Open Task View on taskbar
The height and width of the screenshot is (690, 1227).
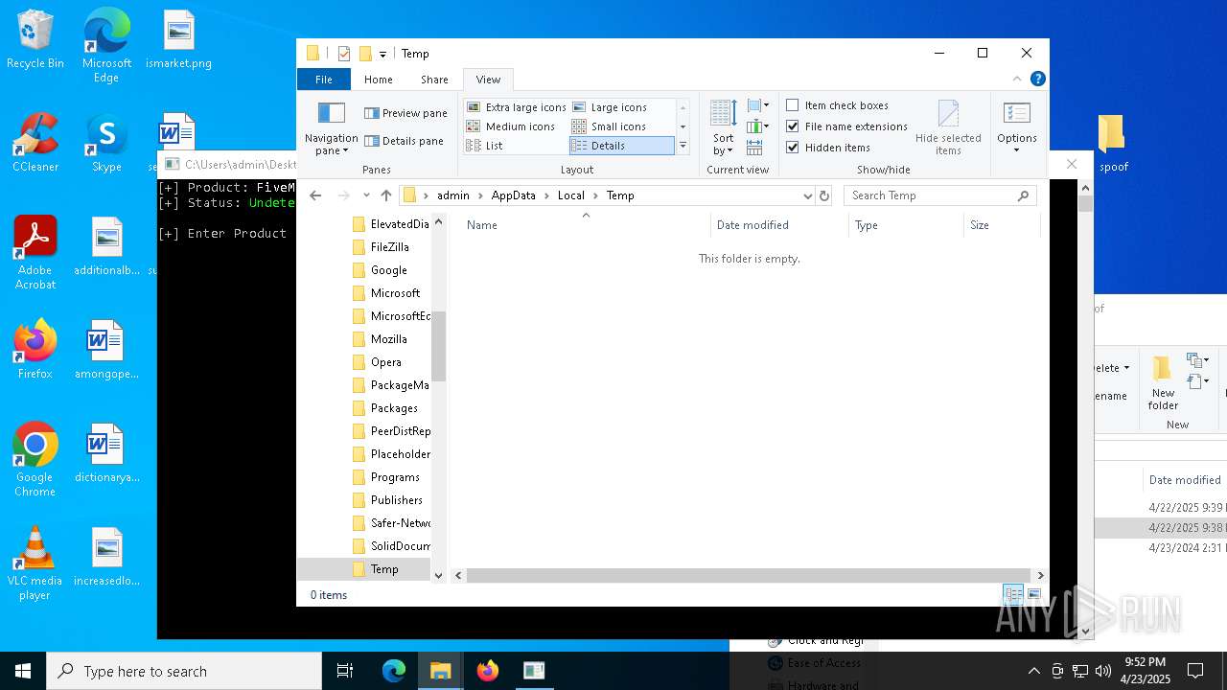click(x=345, y=671)
